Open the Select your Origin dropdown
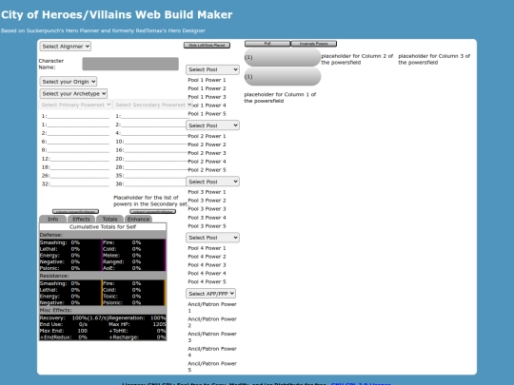514x385 pixels. point(69,82)
